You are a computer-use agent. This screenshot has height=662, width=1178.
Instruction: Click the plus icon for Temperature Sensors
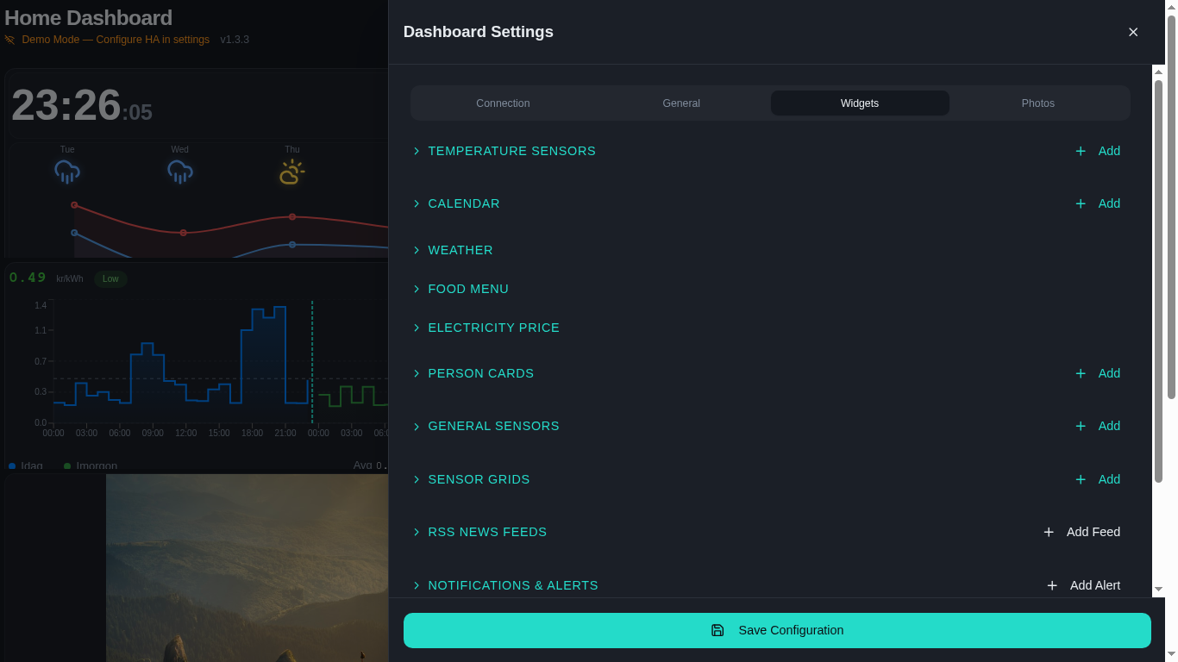point(1081,151)
